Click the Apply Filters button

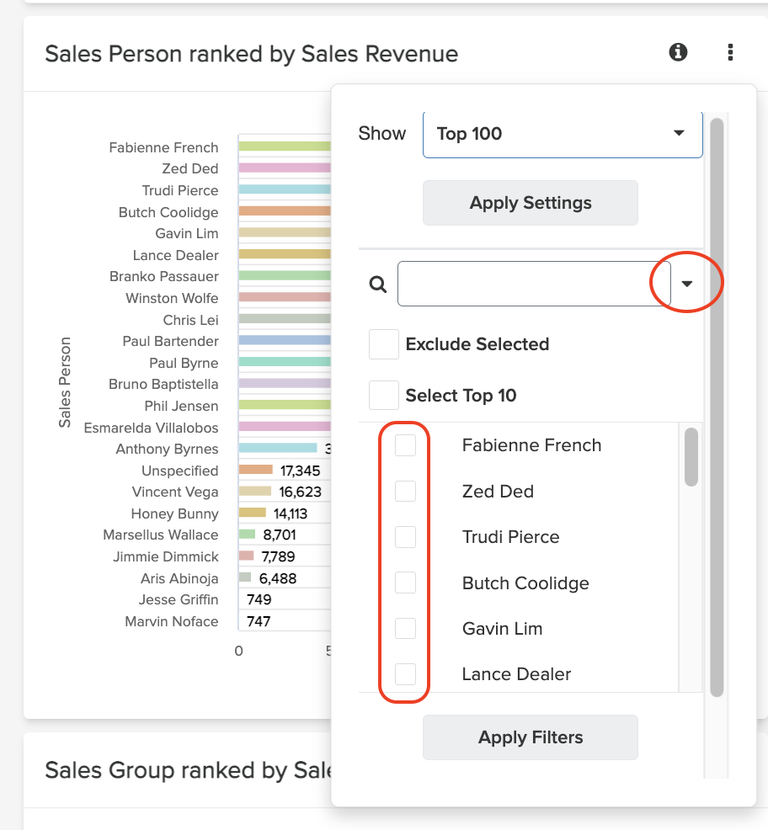coord(530,737)
